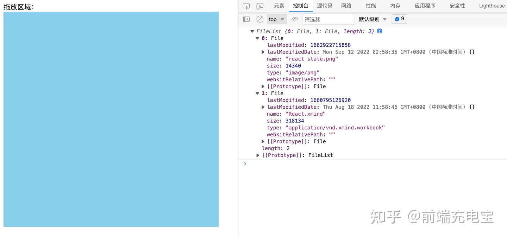Switch to the 安全性 tab
The height and width of the screenshot is (237, 507).
(457, 6)
